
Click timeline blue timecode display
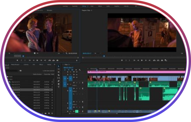point(68,67)
